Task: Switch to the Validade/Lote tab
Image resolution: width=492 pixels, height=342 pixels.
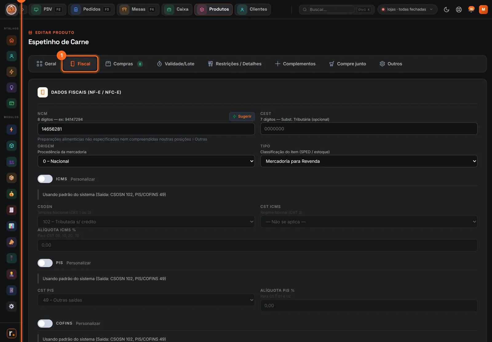Action: point(176,64)
